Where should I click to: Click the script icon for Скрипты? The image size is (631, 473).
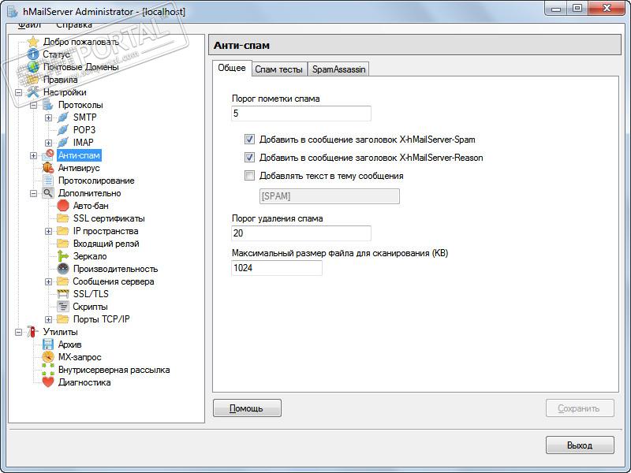[63, 307]
